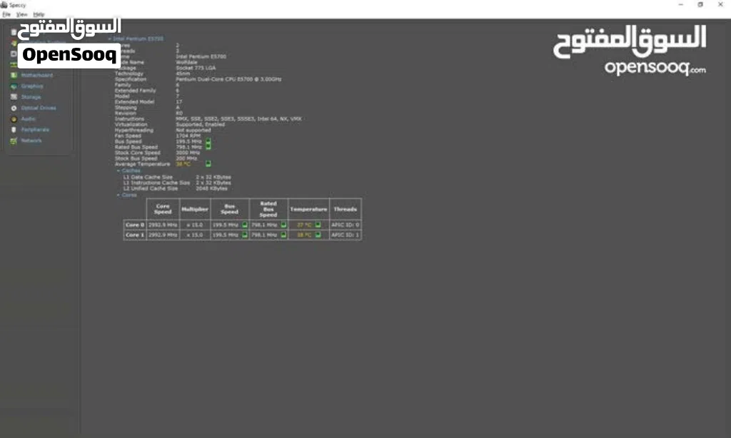Click the graph icon beside Average Temperature
Screen dimensions: 731x438
208,163
